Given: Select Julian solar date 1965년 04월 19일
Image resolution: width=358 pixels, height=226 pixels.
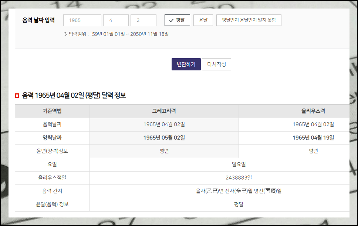Looking at the screenshot, I should [313, 138].
